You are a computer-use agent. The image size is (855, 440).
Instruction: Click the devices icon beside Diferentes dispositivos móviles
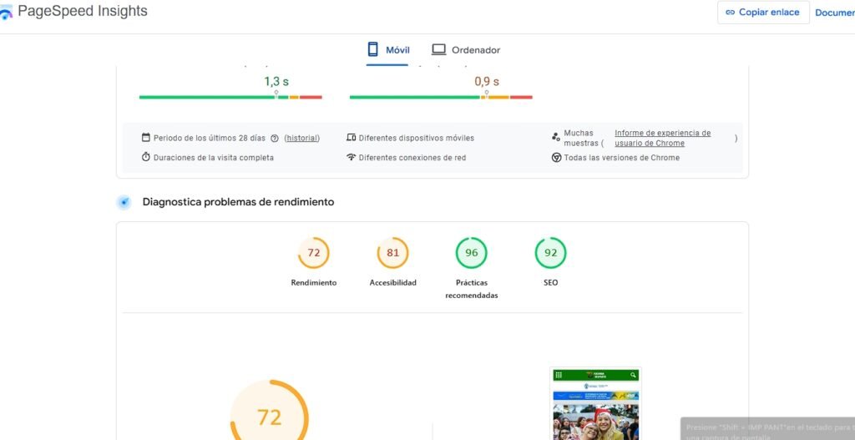(x=352, y=138)
